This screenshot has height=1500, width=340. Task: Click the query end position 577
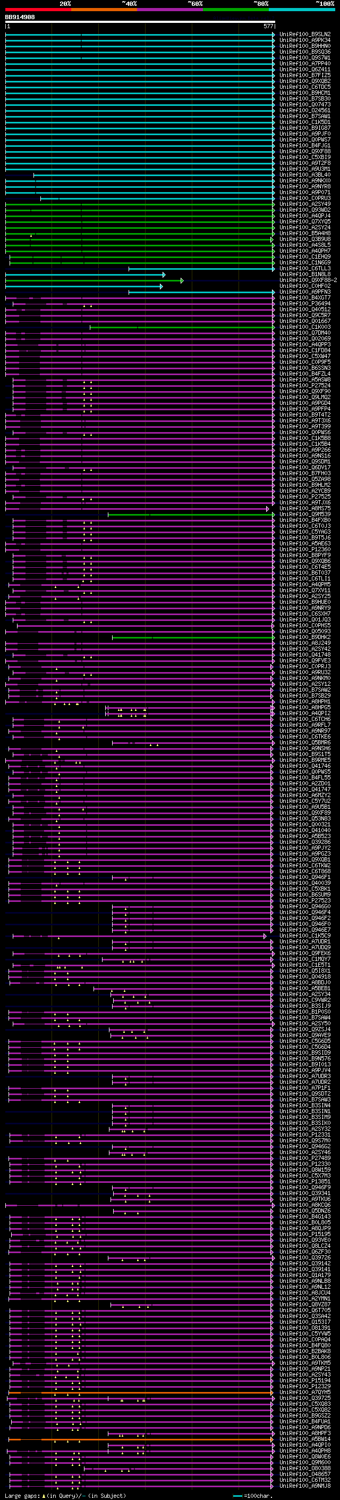(x=268, y=26)
